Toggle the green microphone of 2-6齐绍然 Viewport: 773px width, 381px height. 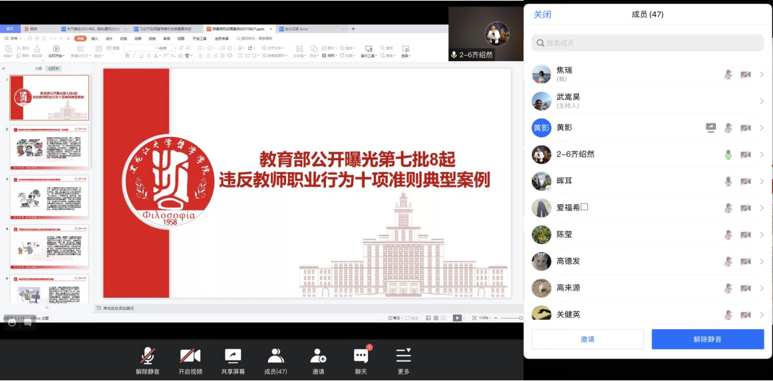click(x=728, y=154)
